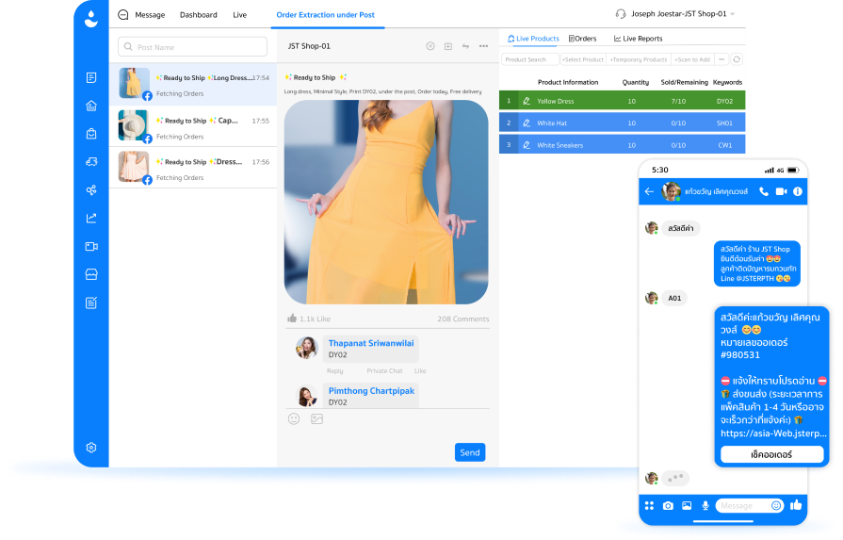Go back in the phone chat
This screenshot has width=843, height=540.
click(649, 191)
